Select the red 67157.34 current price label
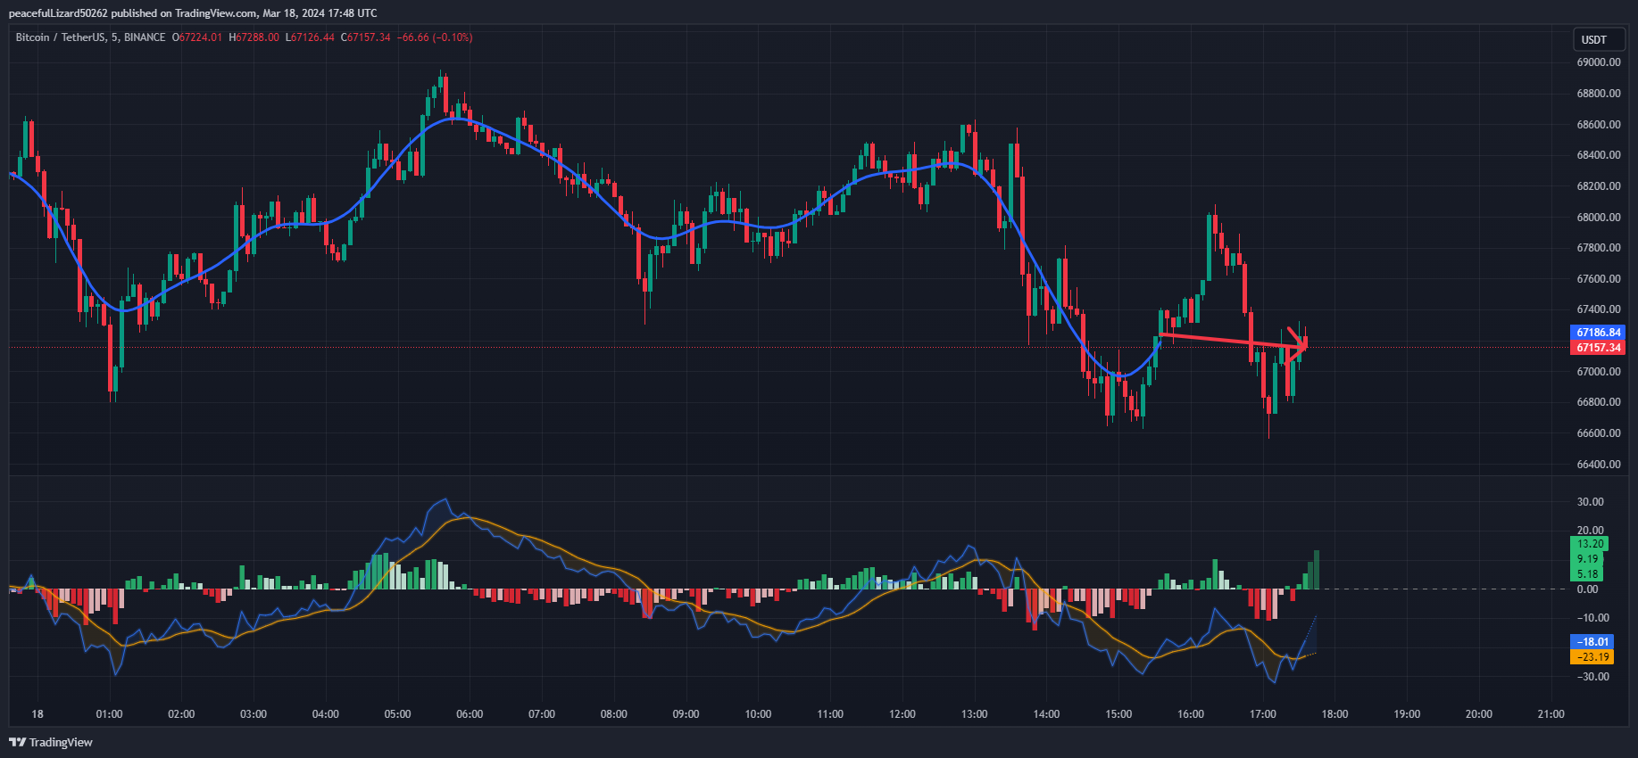Image resolution: width=1638 pixels, height=758 pixels. [x=1598, y=348]
